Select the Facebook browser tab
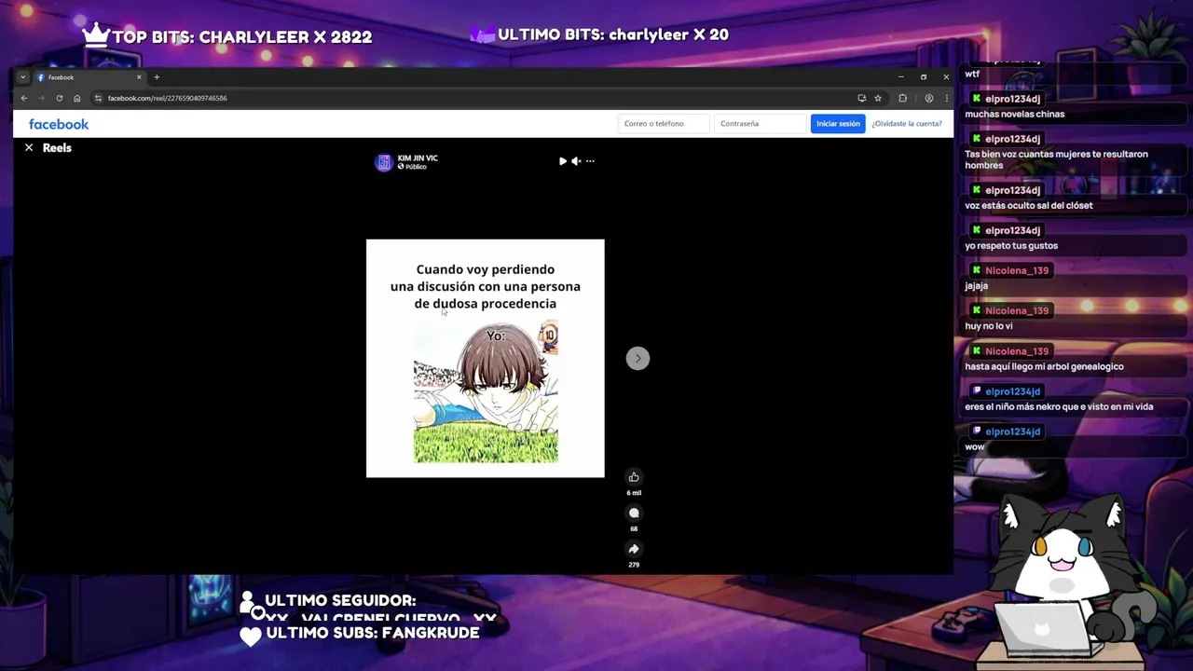Viewport: 1193px width, 671px height. (89, 77)
